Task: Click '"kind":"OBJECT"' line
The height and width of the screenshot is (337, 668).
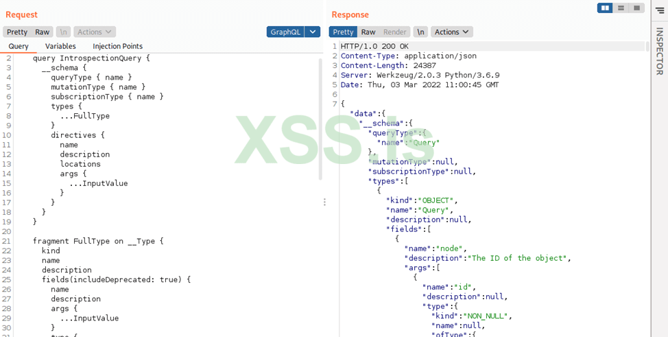Action: (x=422, y=200)
